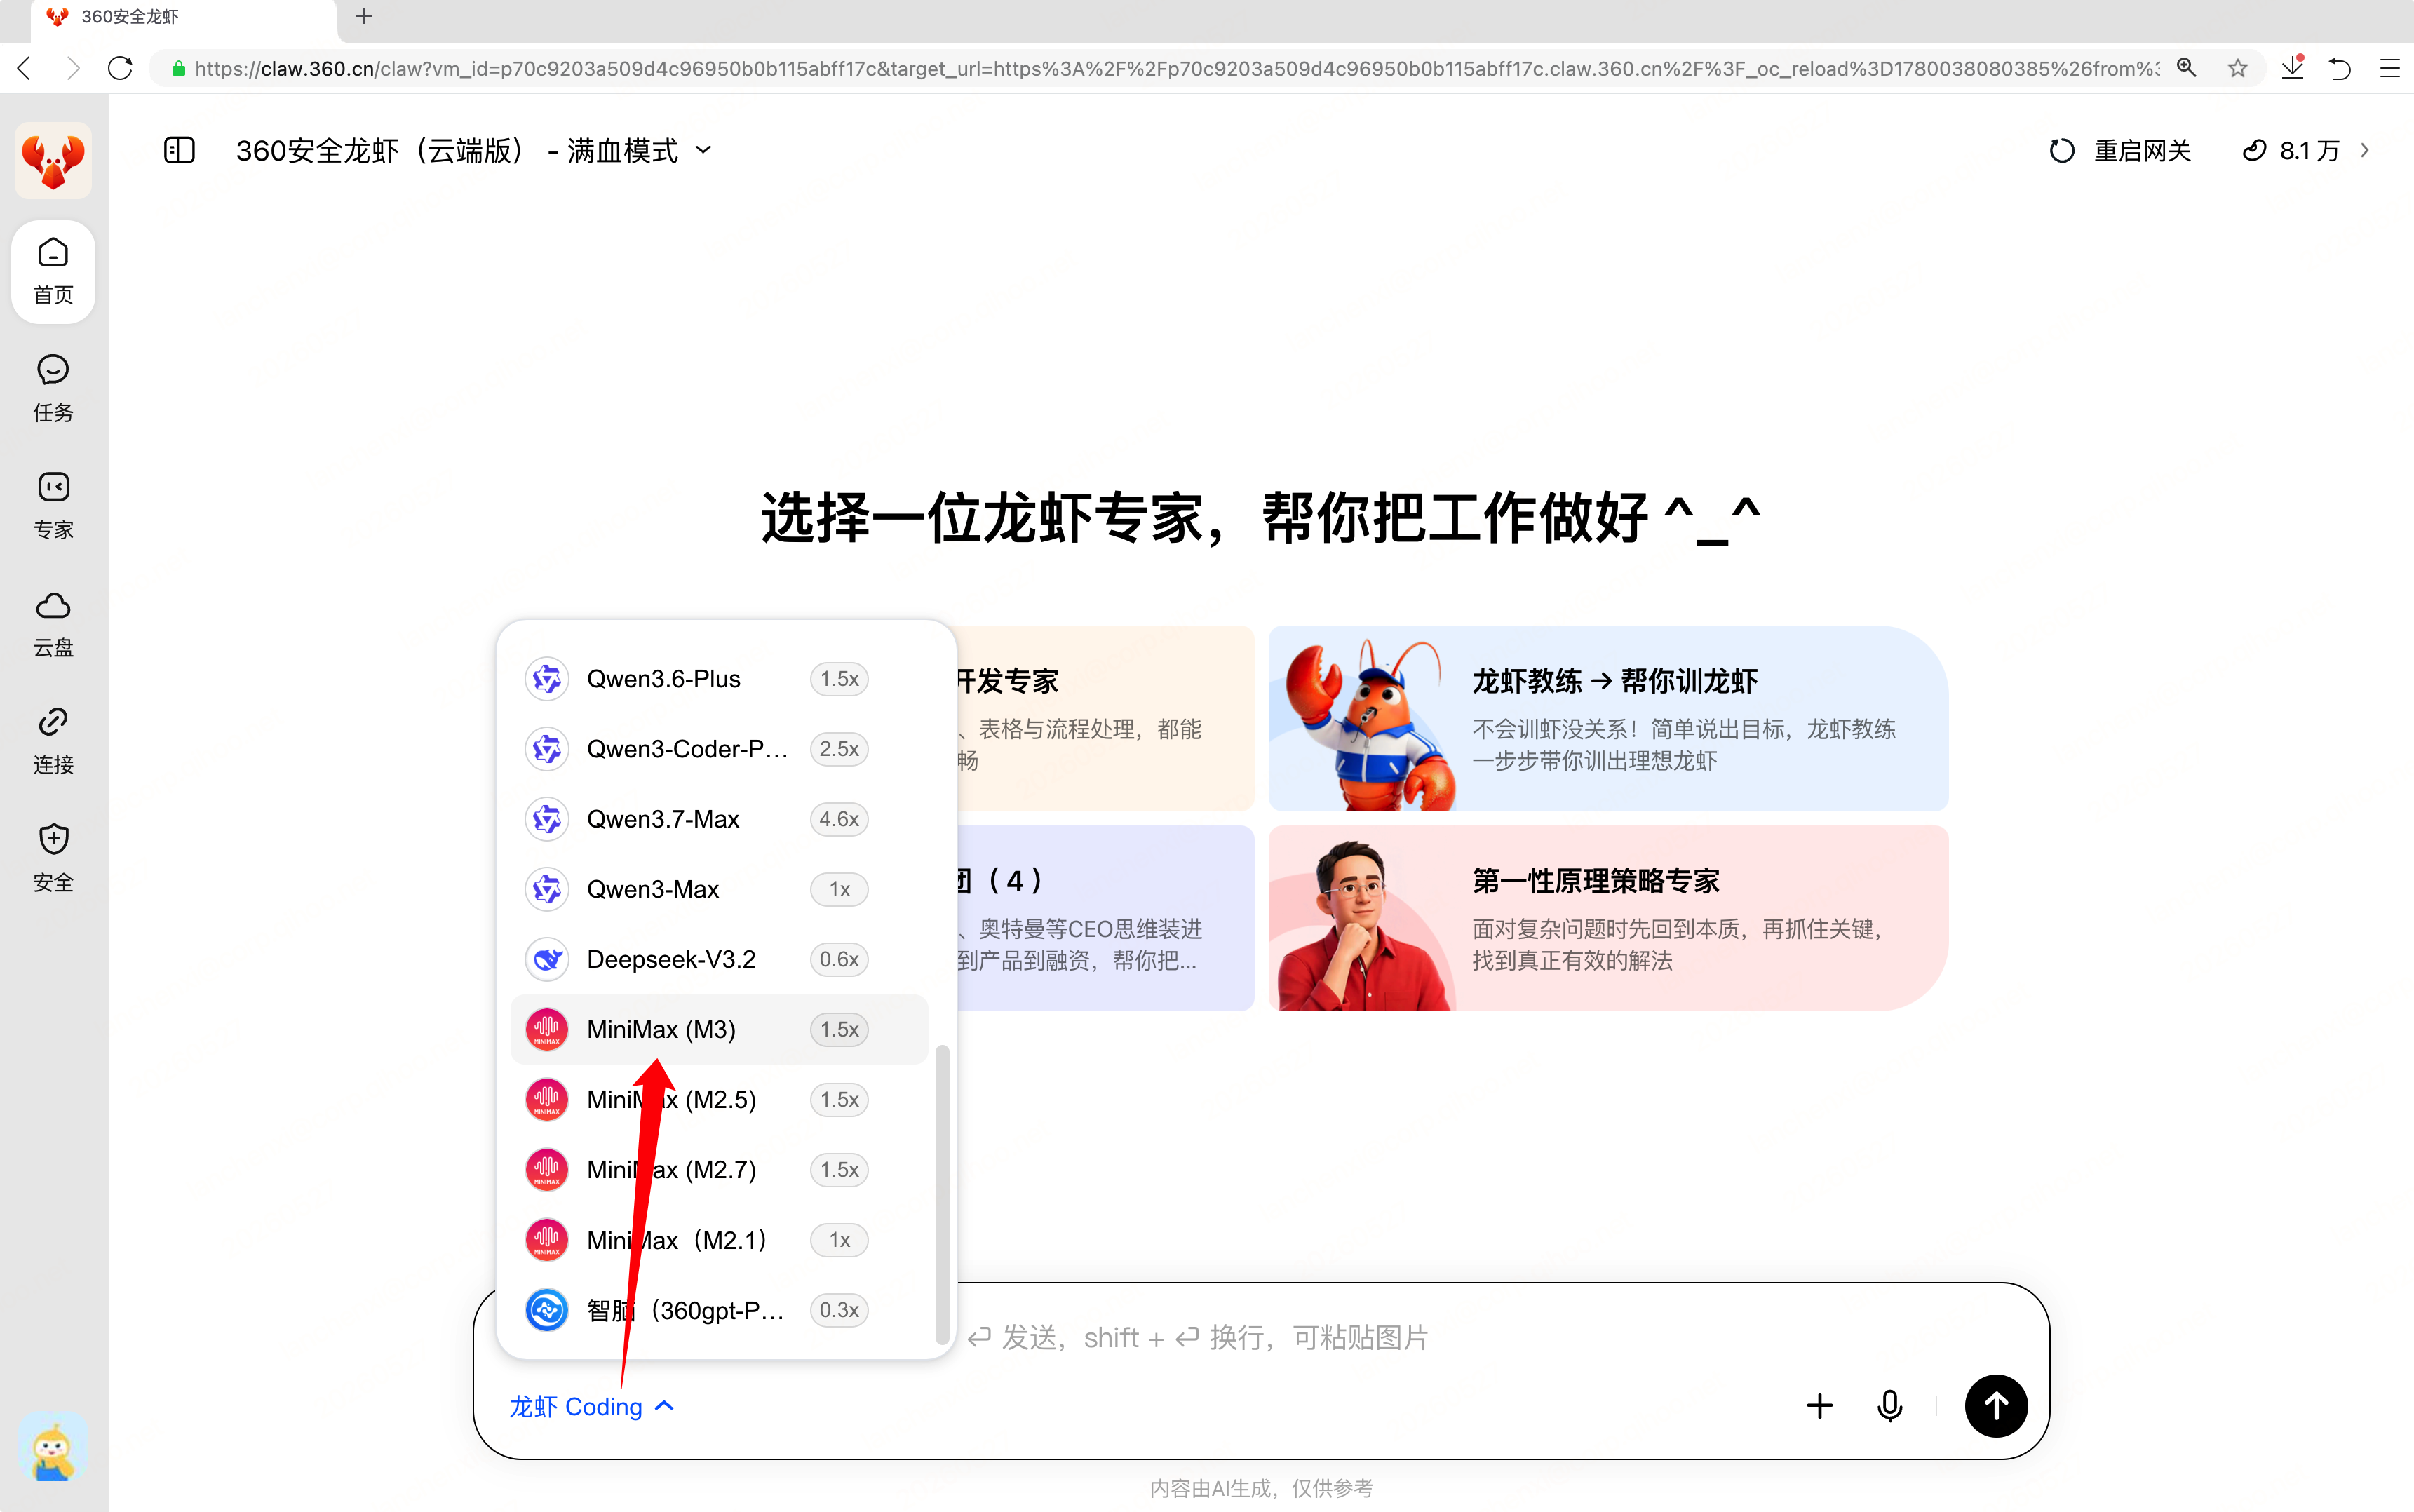Image resolution: width=2414 pixels, height=1512 pixels.
Task: Select Qwen3-Max model
Action: [719, 889]
